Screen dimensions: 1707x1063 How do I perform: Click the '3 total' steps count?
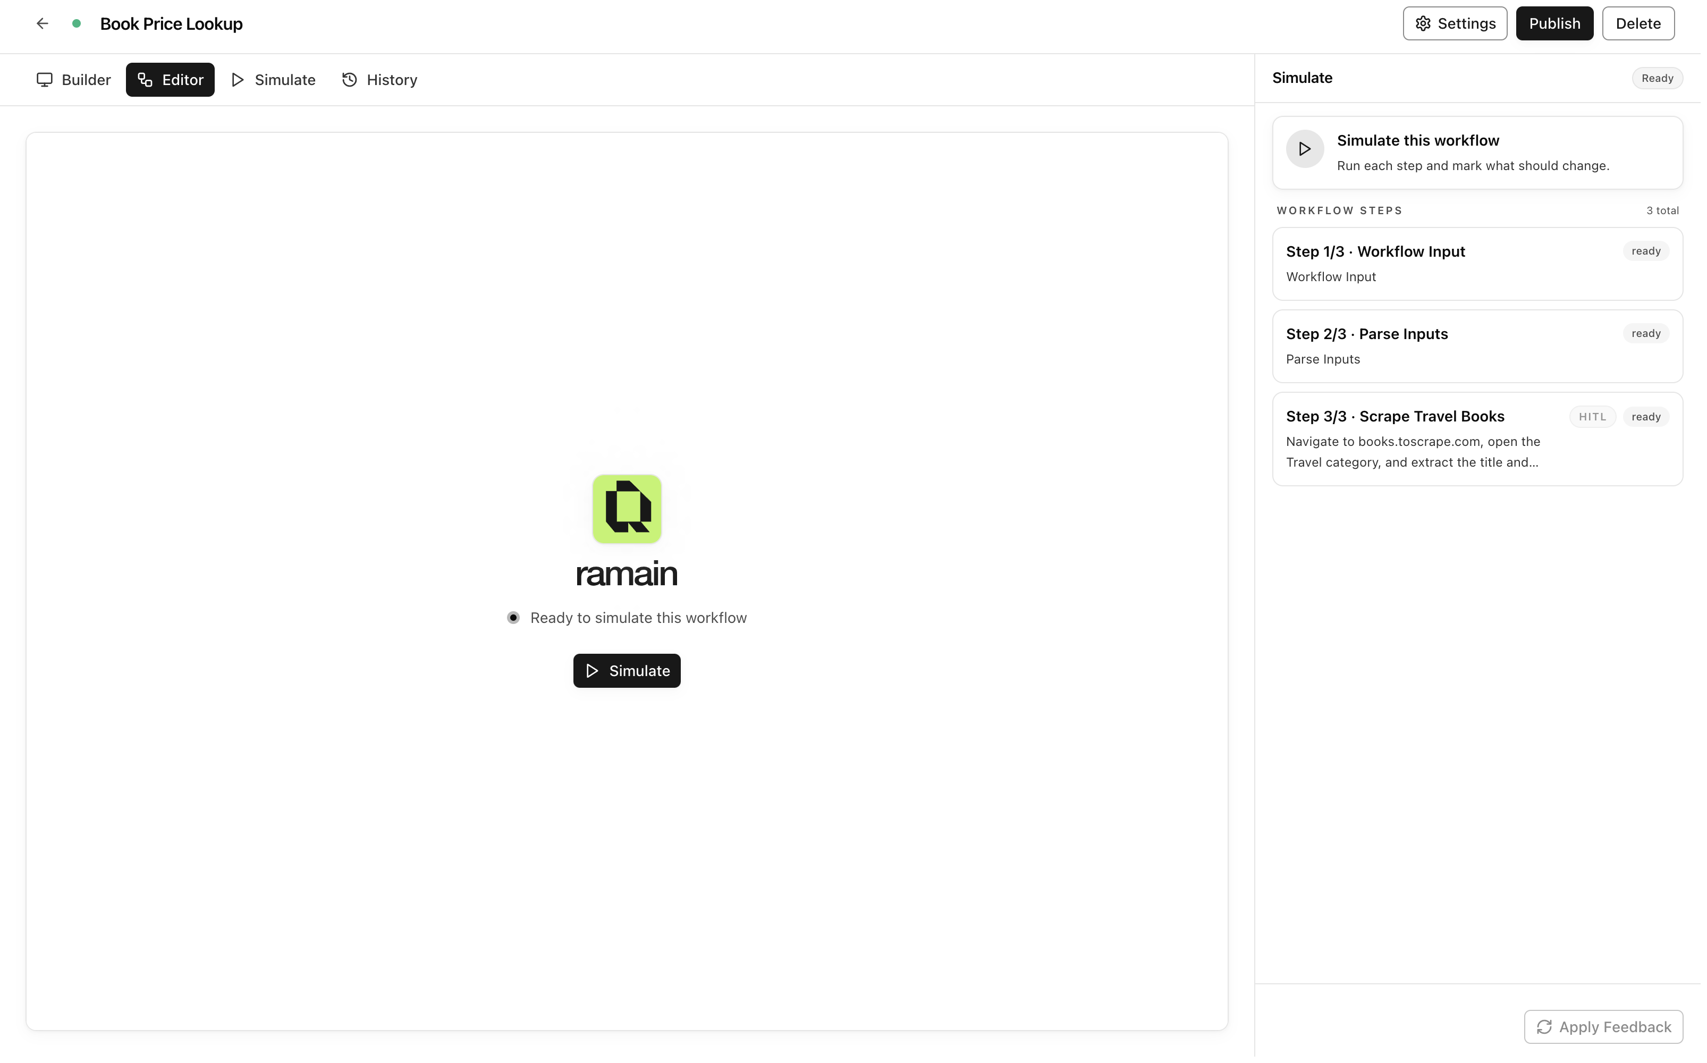tap(1668, 212)
